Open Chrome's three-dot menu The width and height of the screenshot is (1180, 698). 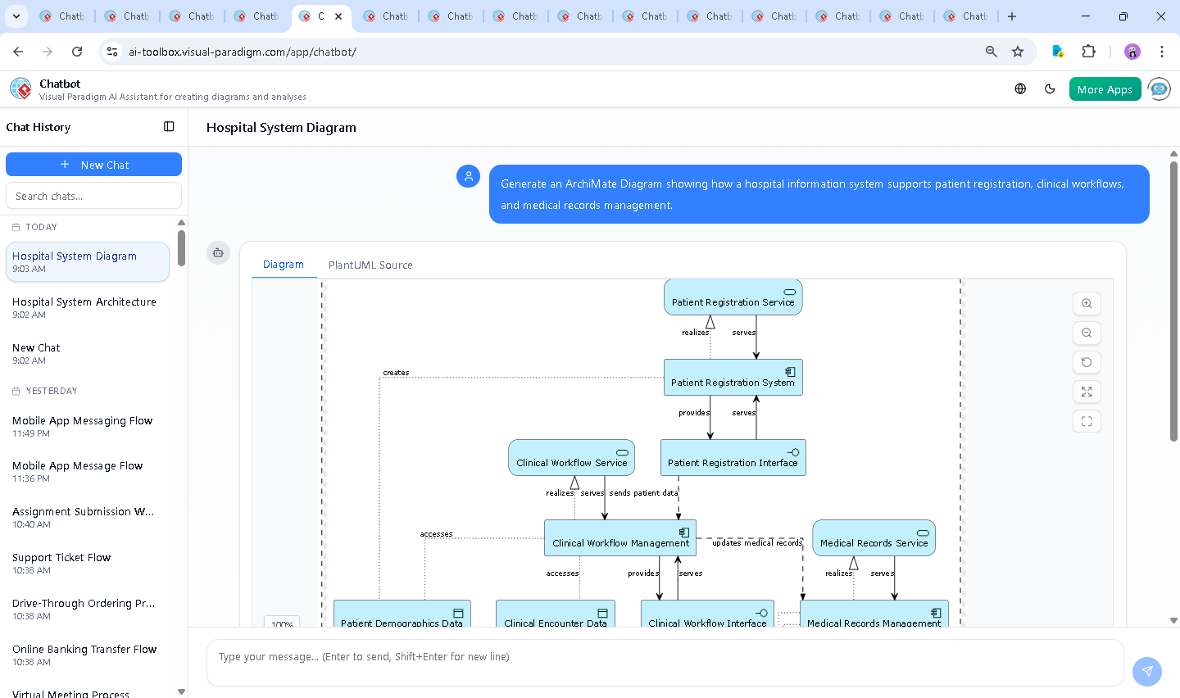[1162, 51]
